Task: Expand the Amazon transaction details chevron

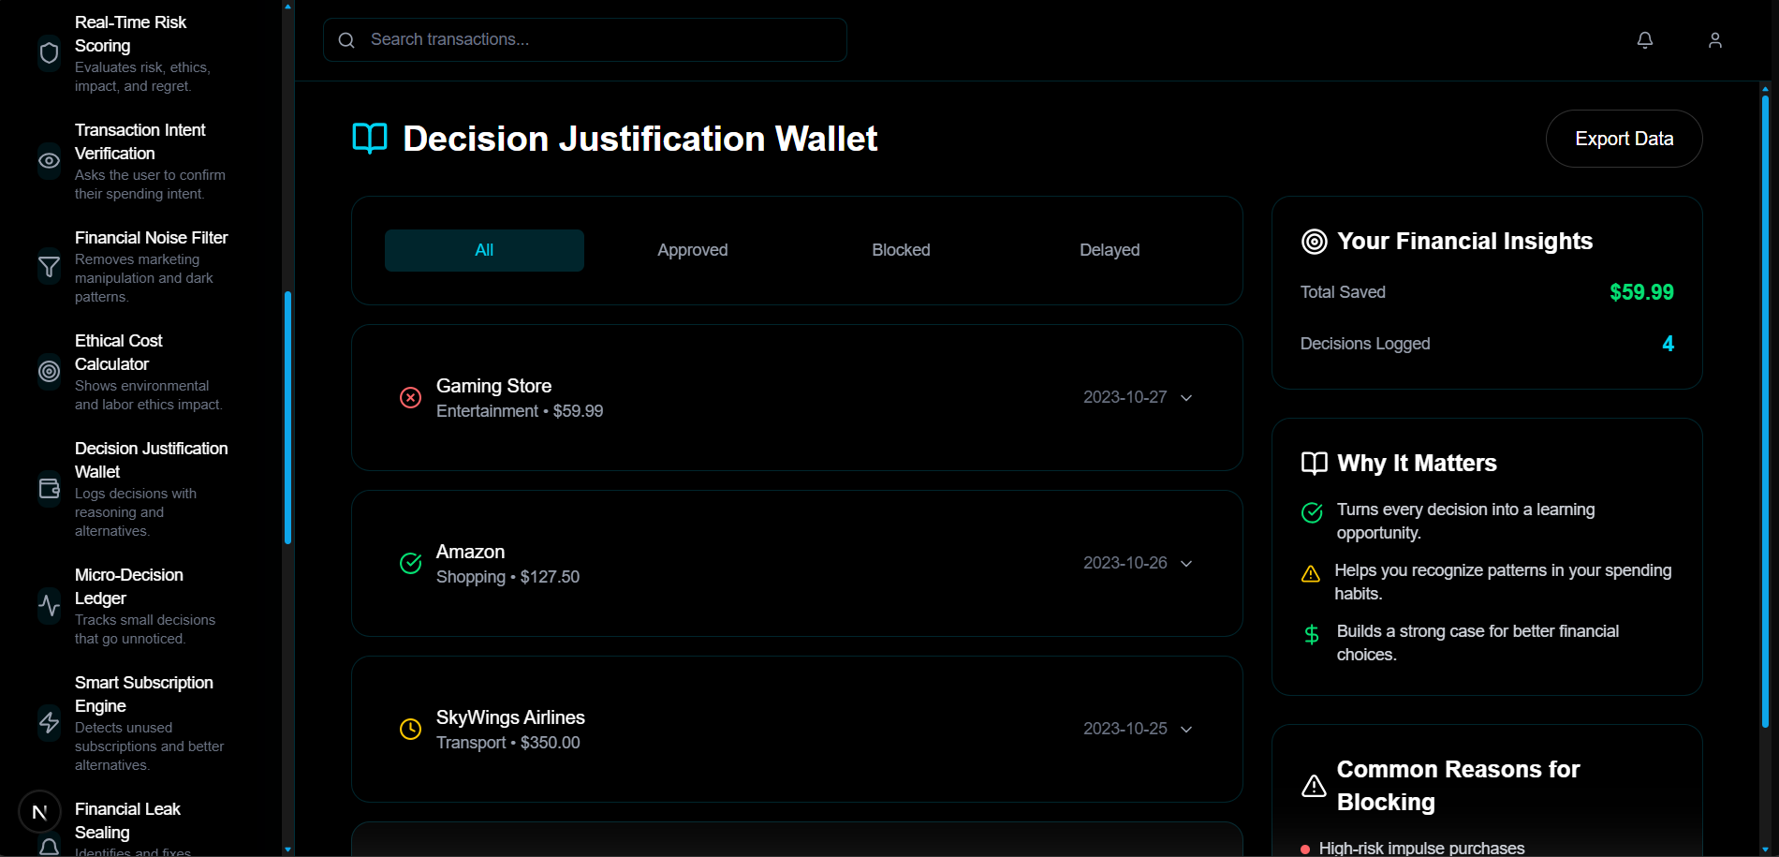Action: pos(1186,564)
